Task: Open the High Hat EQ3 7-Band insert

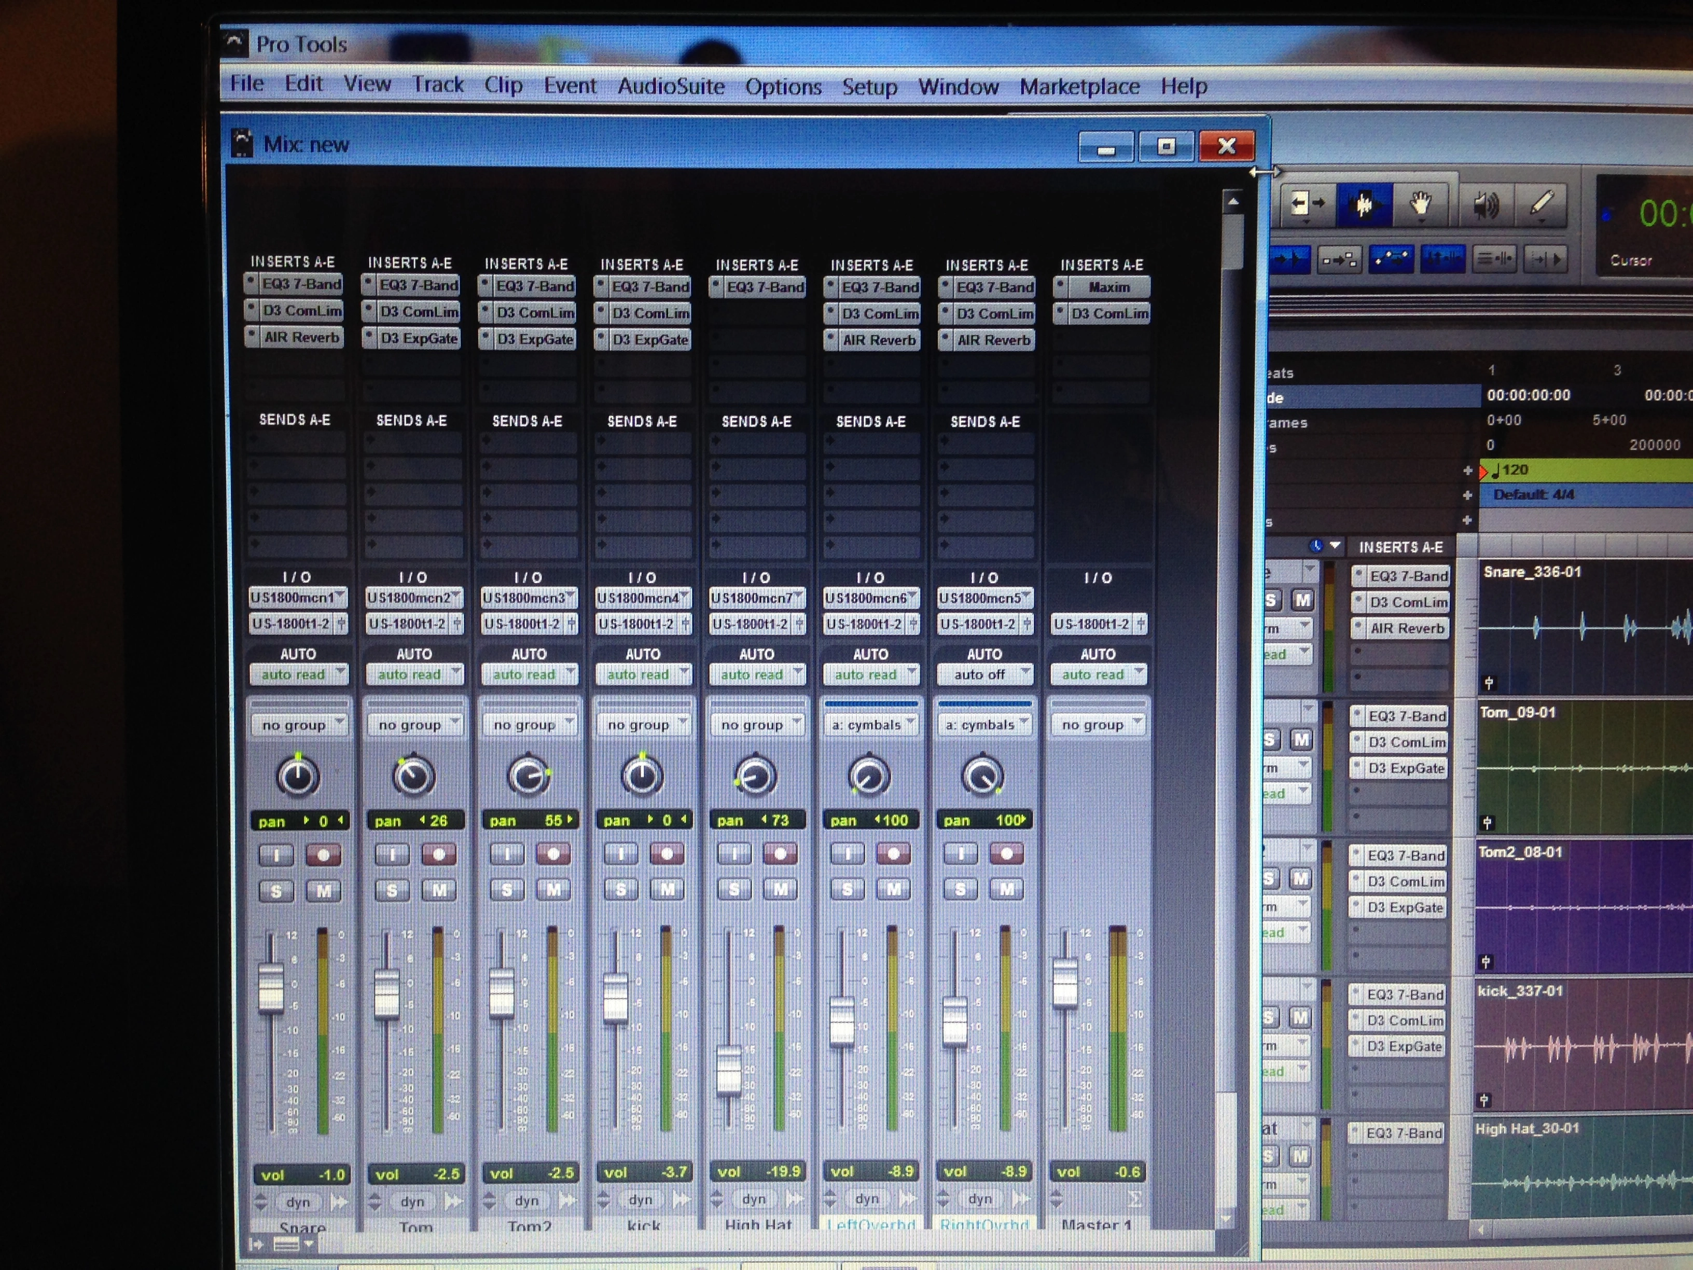Action: 757,287
